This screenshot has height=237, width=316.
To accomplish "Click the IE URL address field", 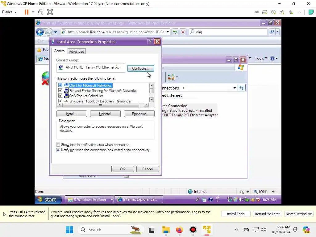I will point(116,32).
